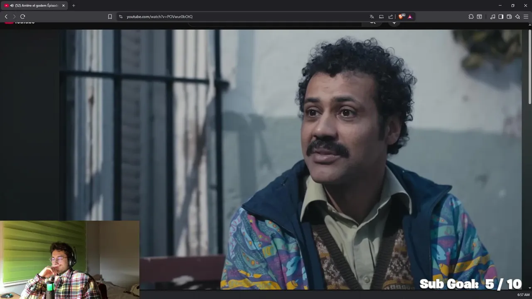Viewport: 532px width, 299px height.
Task: Open the Brave Wallet icon
Action: coord(509,17)
